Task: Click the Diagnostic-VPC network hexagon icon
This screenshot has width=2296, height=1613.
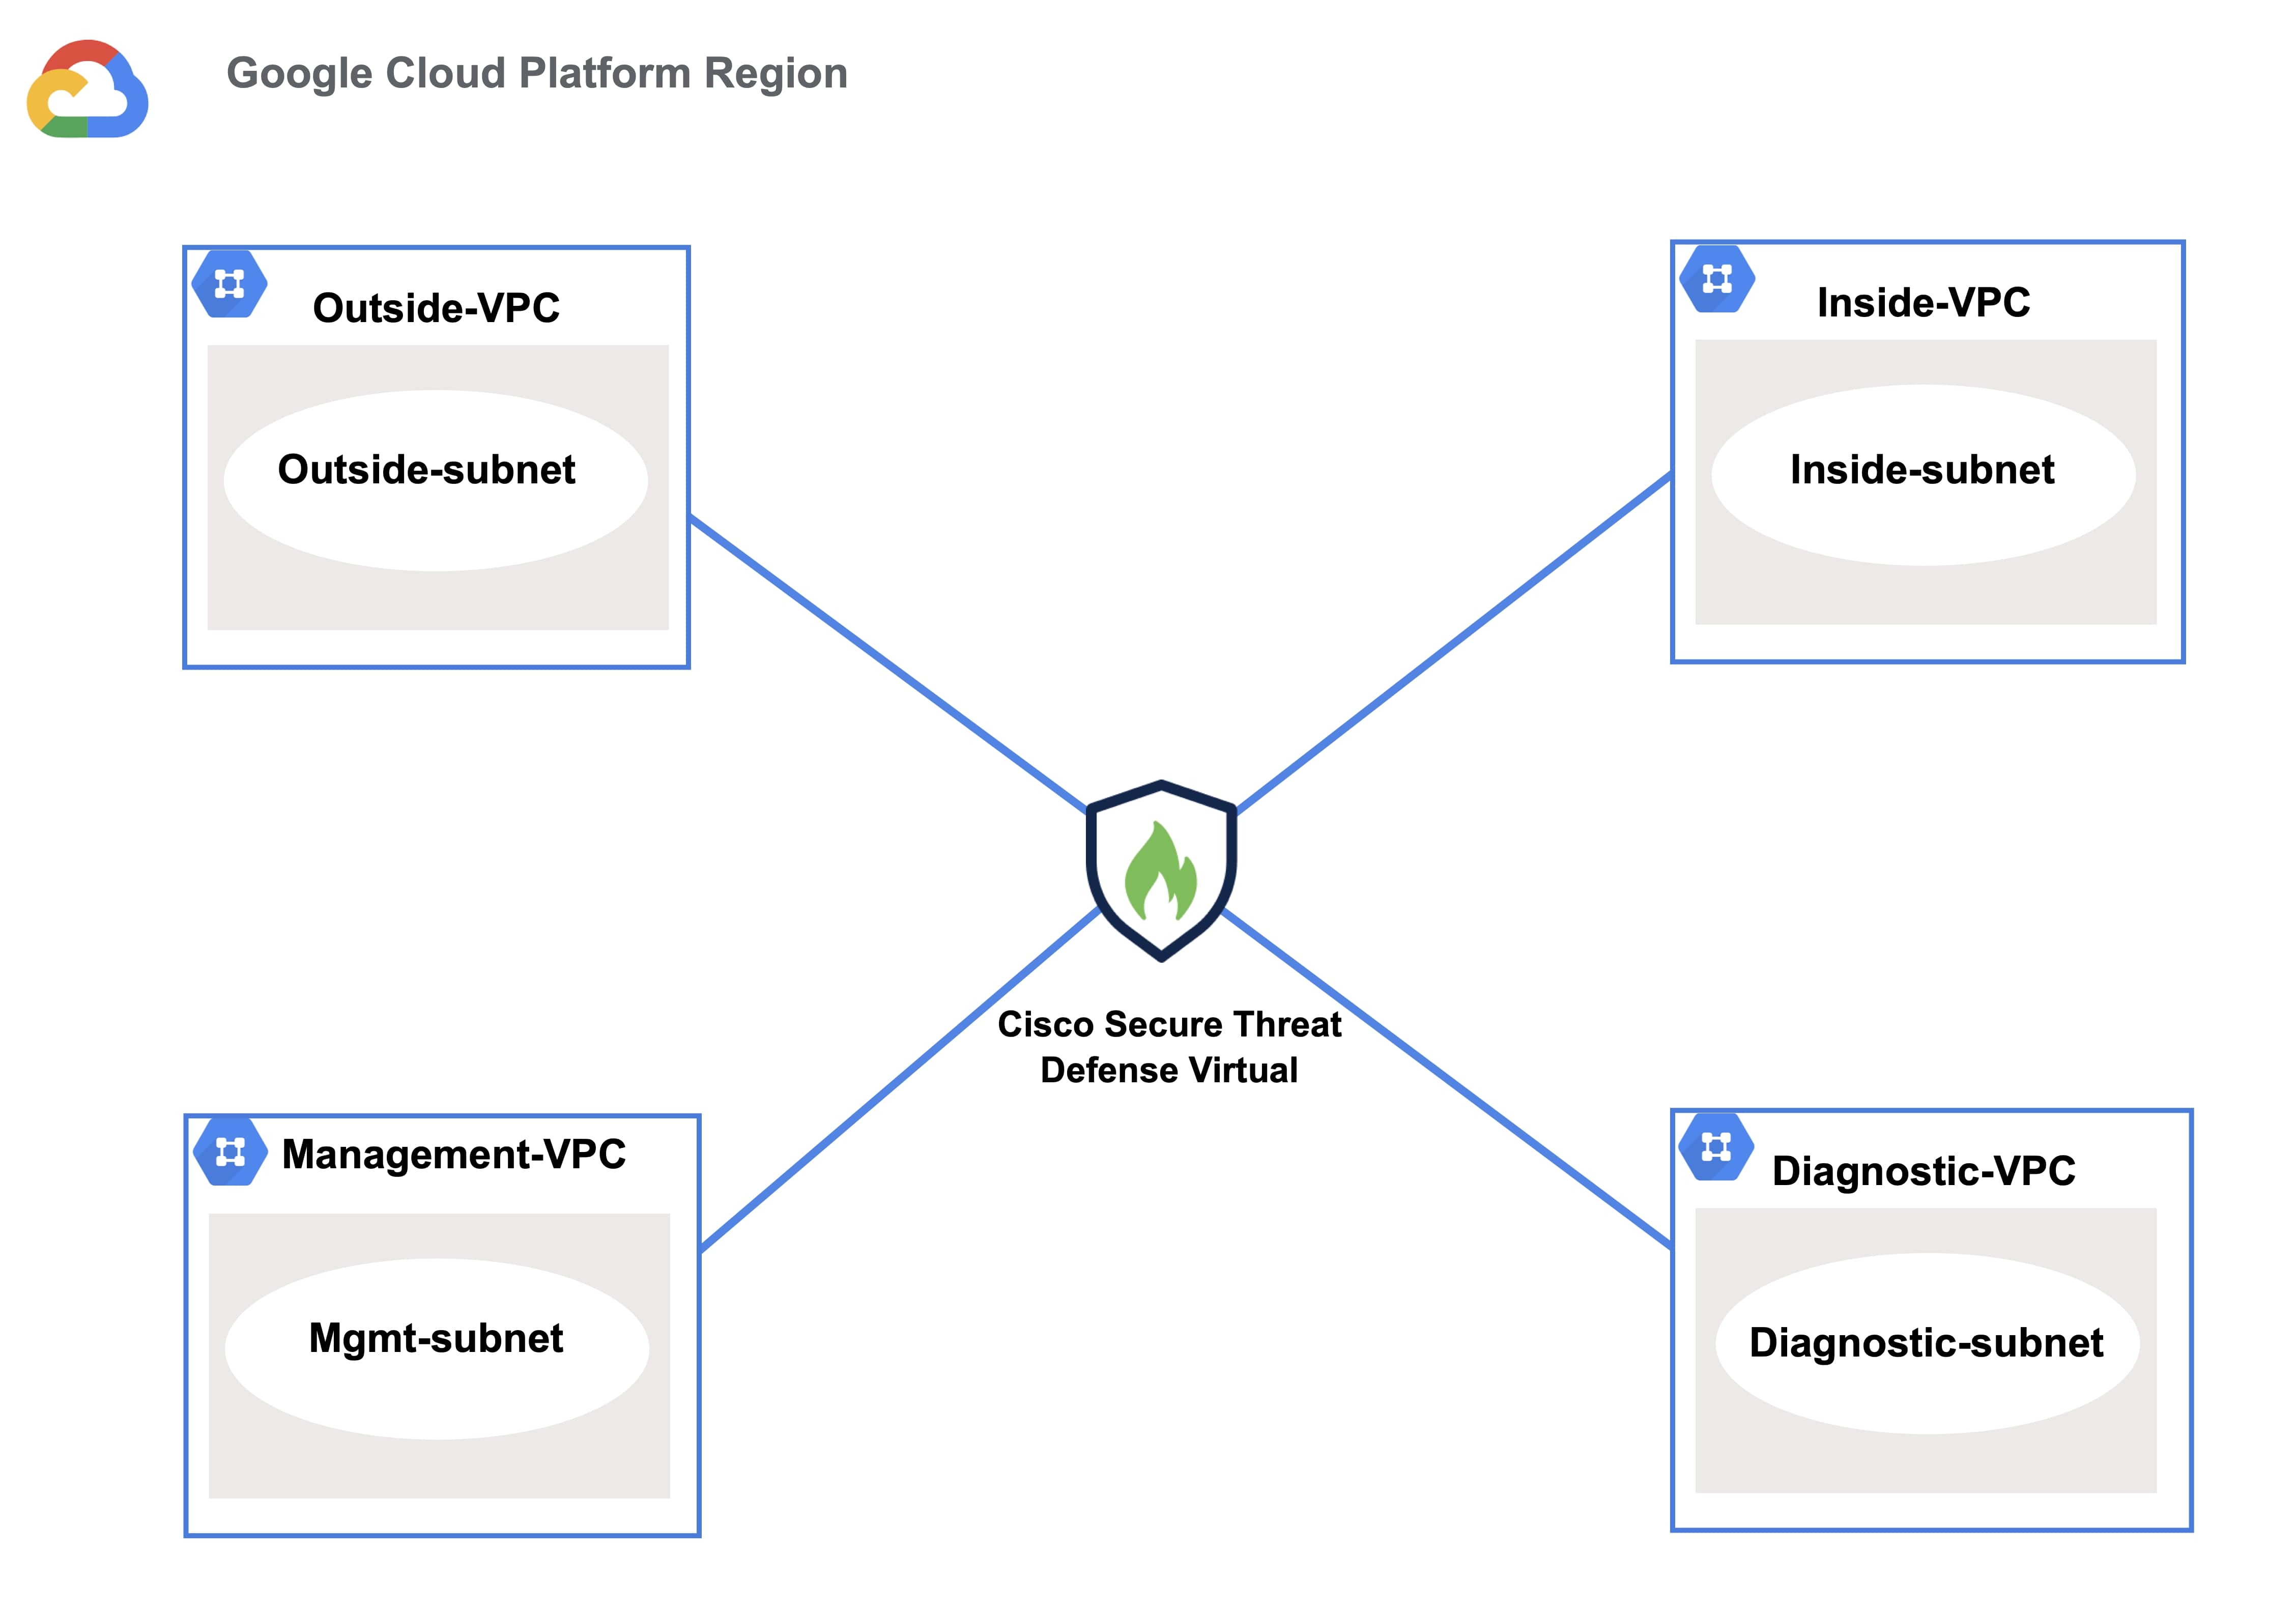Action: [x=1716, y=1146]
